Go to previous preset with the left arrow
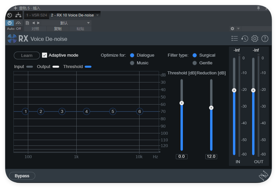Image resolution: width=277 pixels, height=188 pixels. point(33,23)
